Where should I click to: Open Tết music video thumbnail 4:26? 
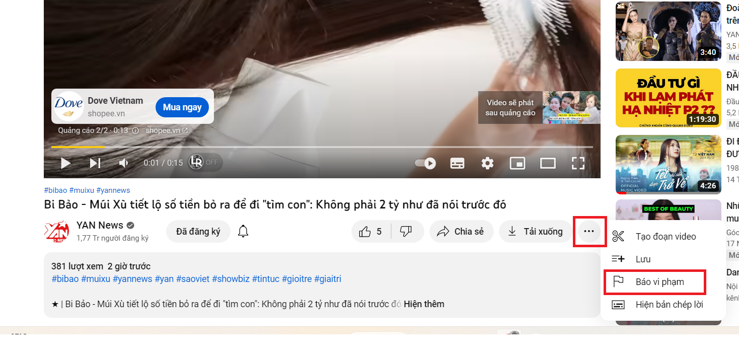[669, 164]
